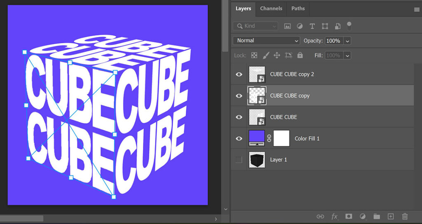Lock transparent pixels icon
The width and height of the screenshot is (422, 224).
click(x=254, y=56)
